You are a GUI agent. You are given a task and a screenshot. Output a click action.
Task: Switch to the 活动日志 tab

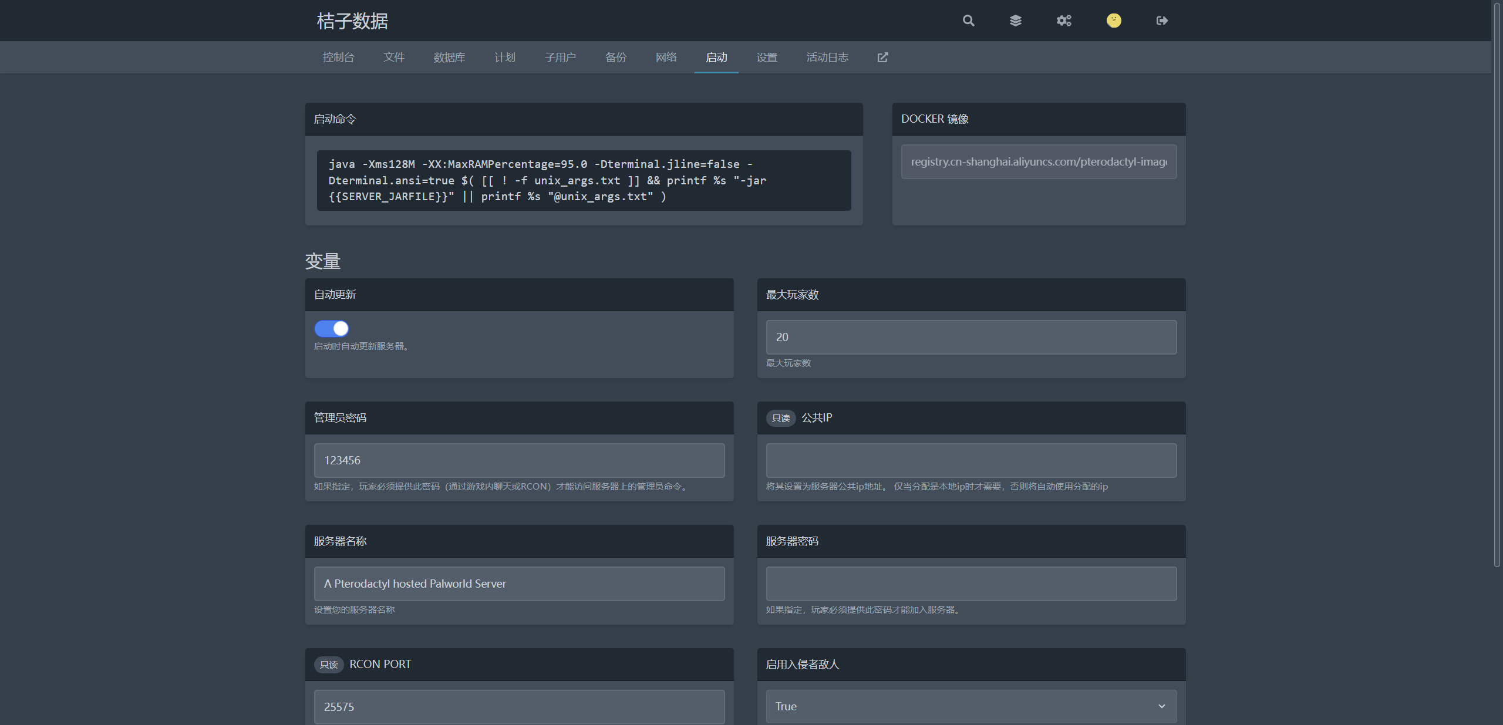click(x=827, y=57)
